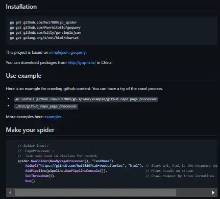The image size is (220, 199).
Task: Click the Use example heading
Action: 23,76
